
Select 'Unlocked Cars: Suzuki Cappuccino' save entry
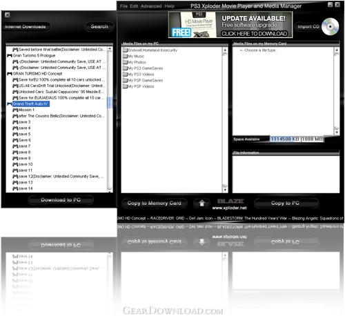pyautogui.click(x=59, y=92)
